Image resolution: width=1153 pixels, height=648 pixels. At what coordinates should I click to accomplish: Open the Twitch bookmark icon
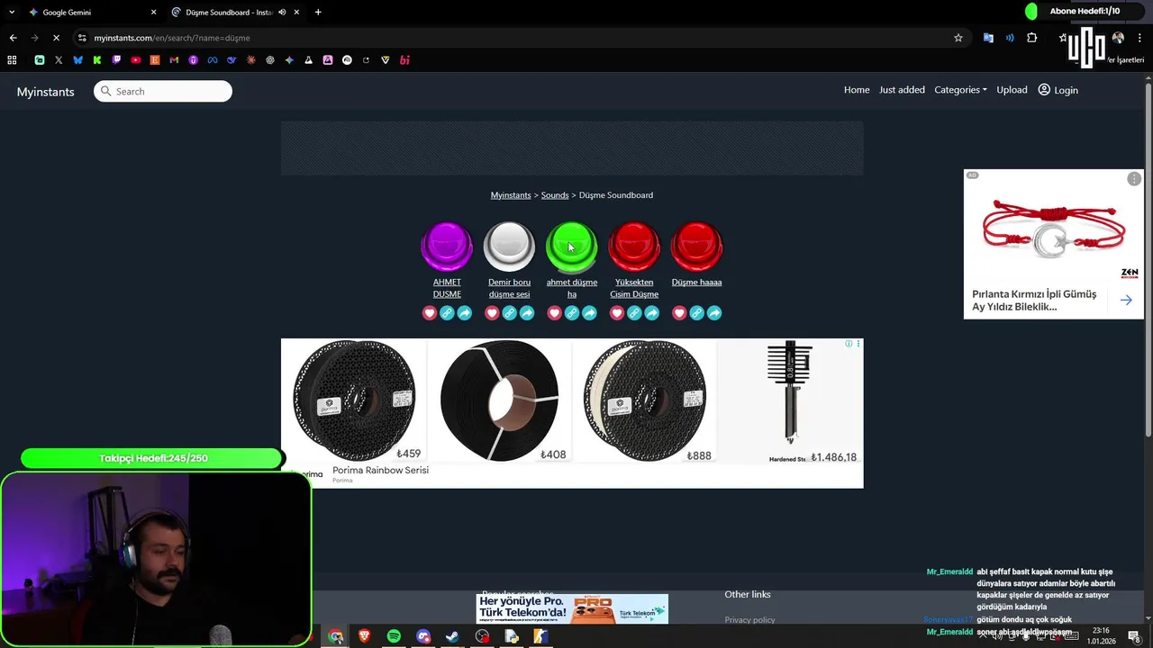click(x=116, y=60)
